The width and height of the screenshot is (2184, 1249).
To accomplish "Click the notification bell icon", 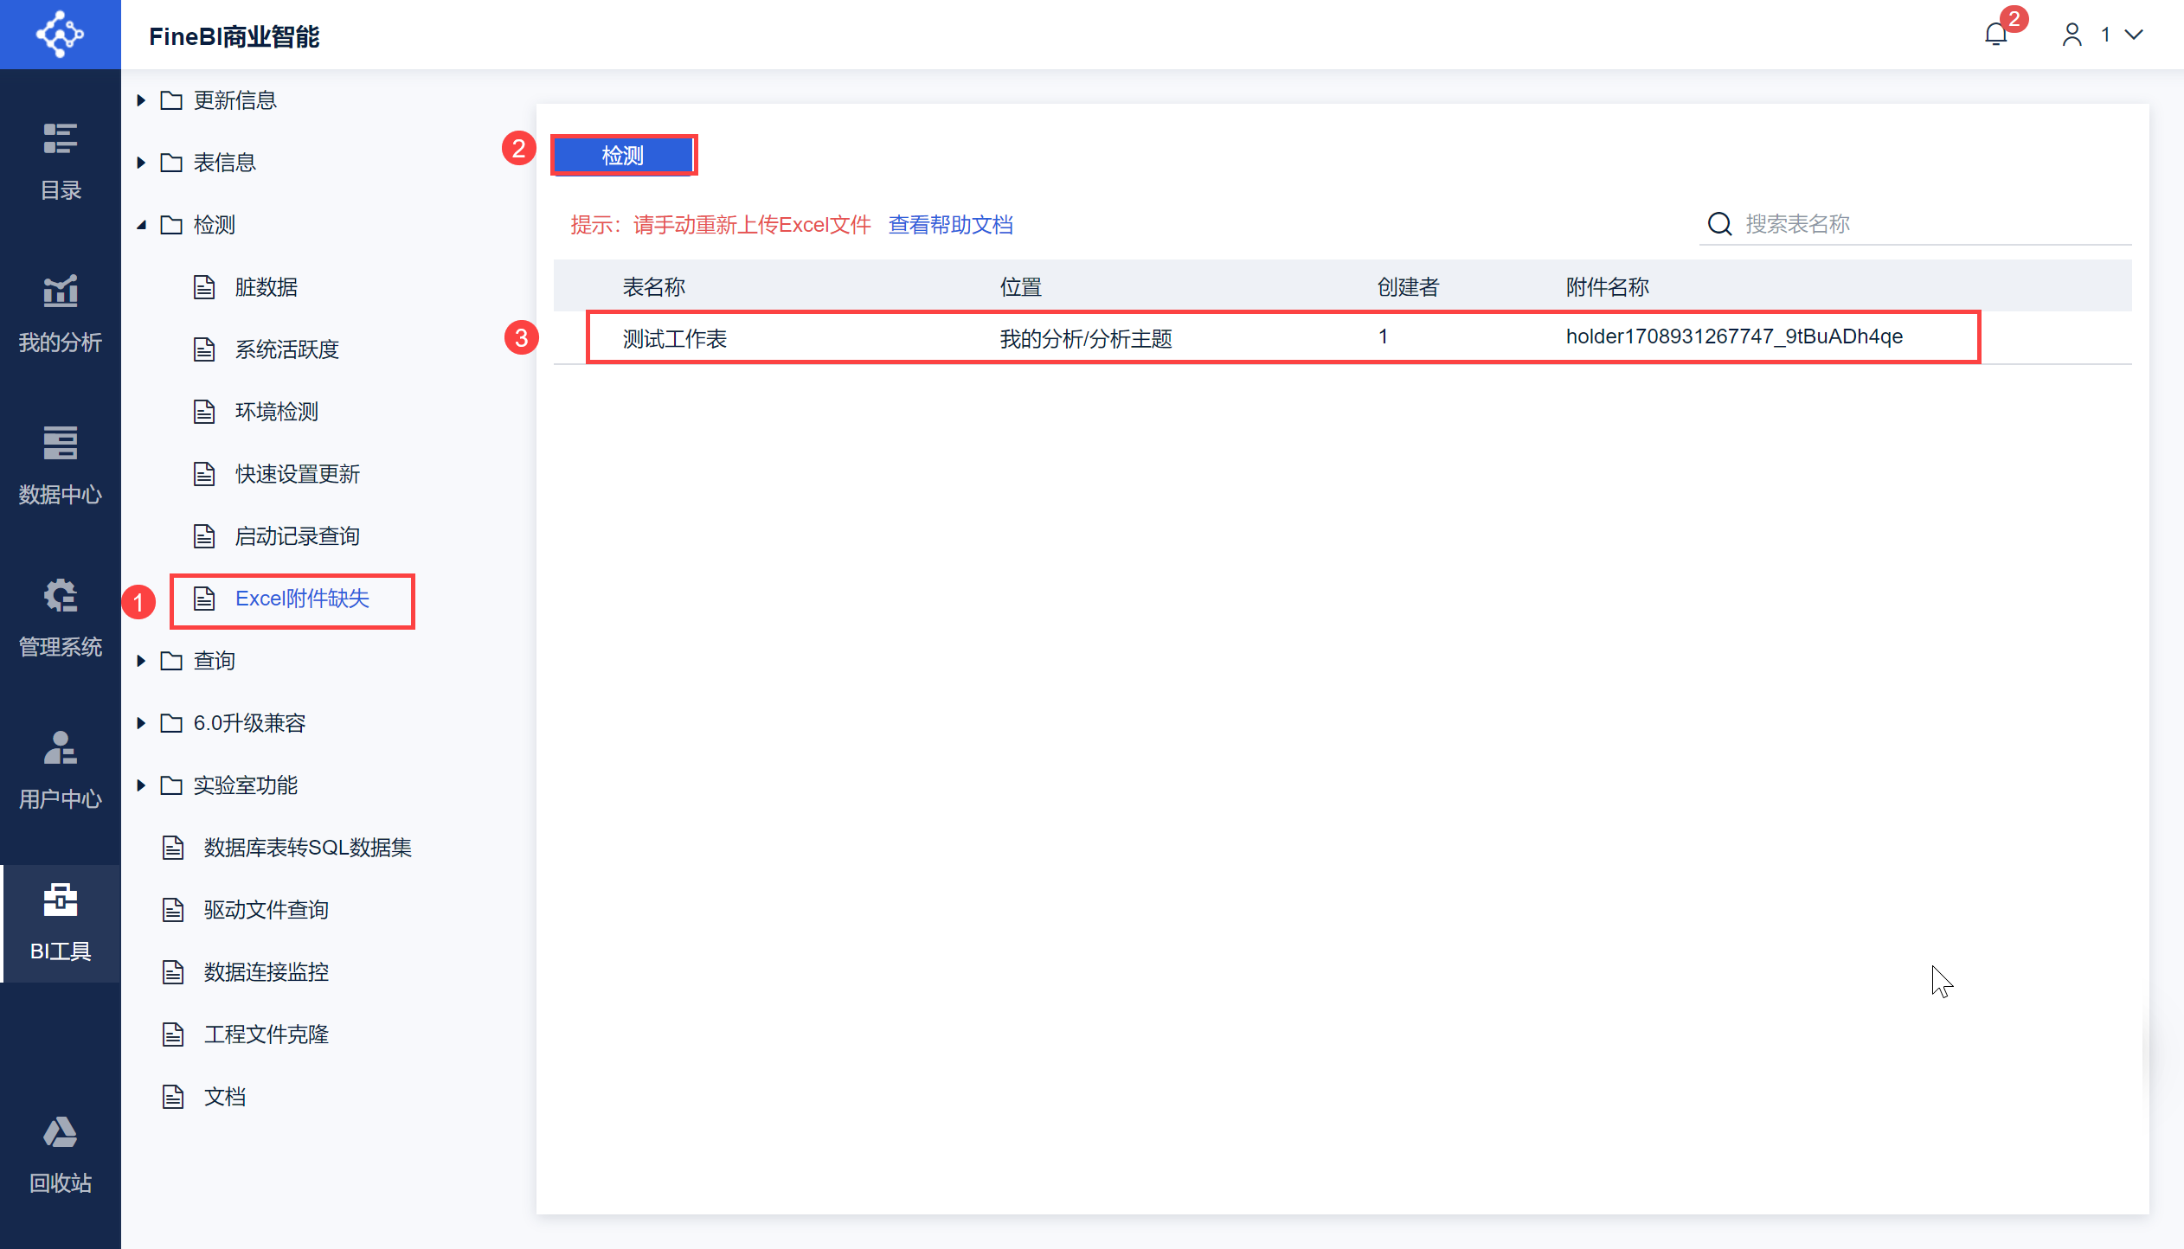I will pos(1995,35).
